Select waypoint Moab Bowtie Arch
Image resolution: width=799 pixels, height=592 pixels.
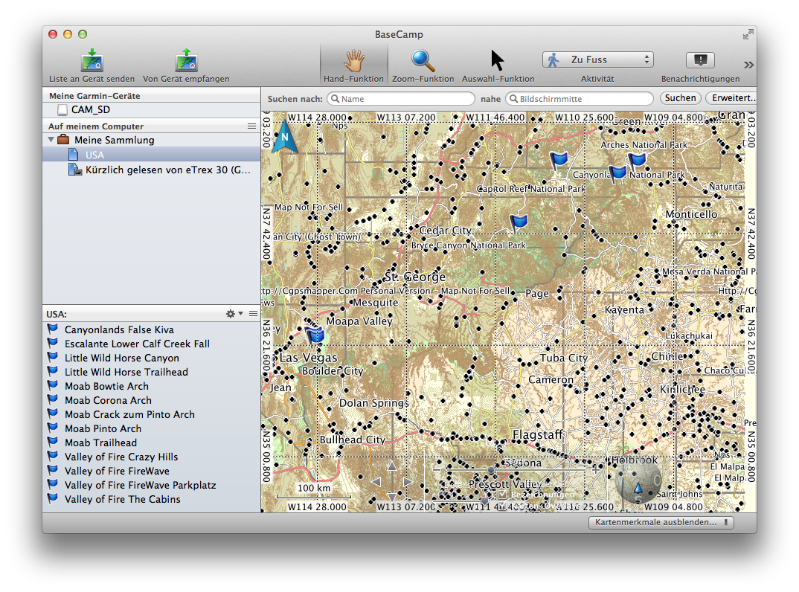click(x=151, y=386)
